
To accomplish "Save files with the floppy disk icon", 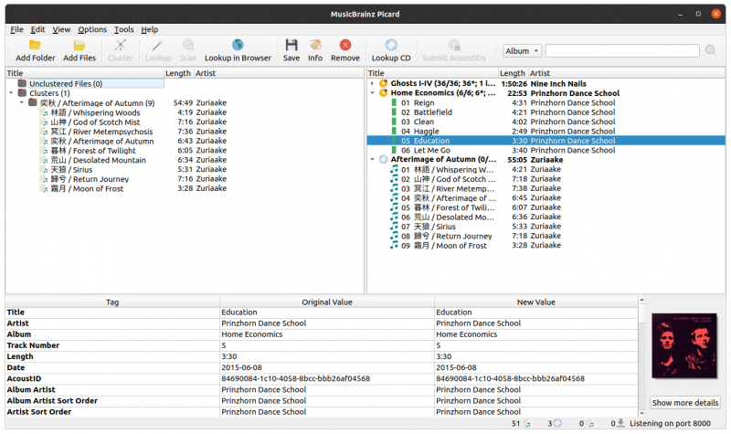I will pos(291,45).
